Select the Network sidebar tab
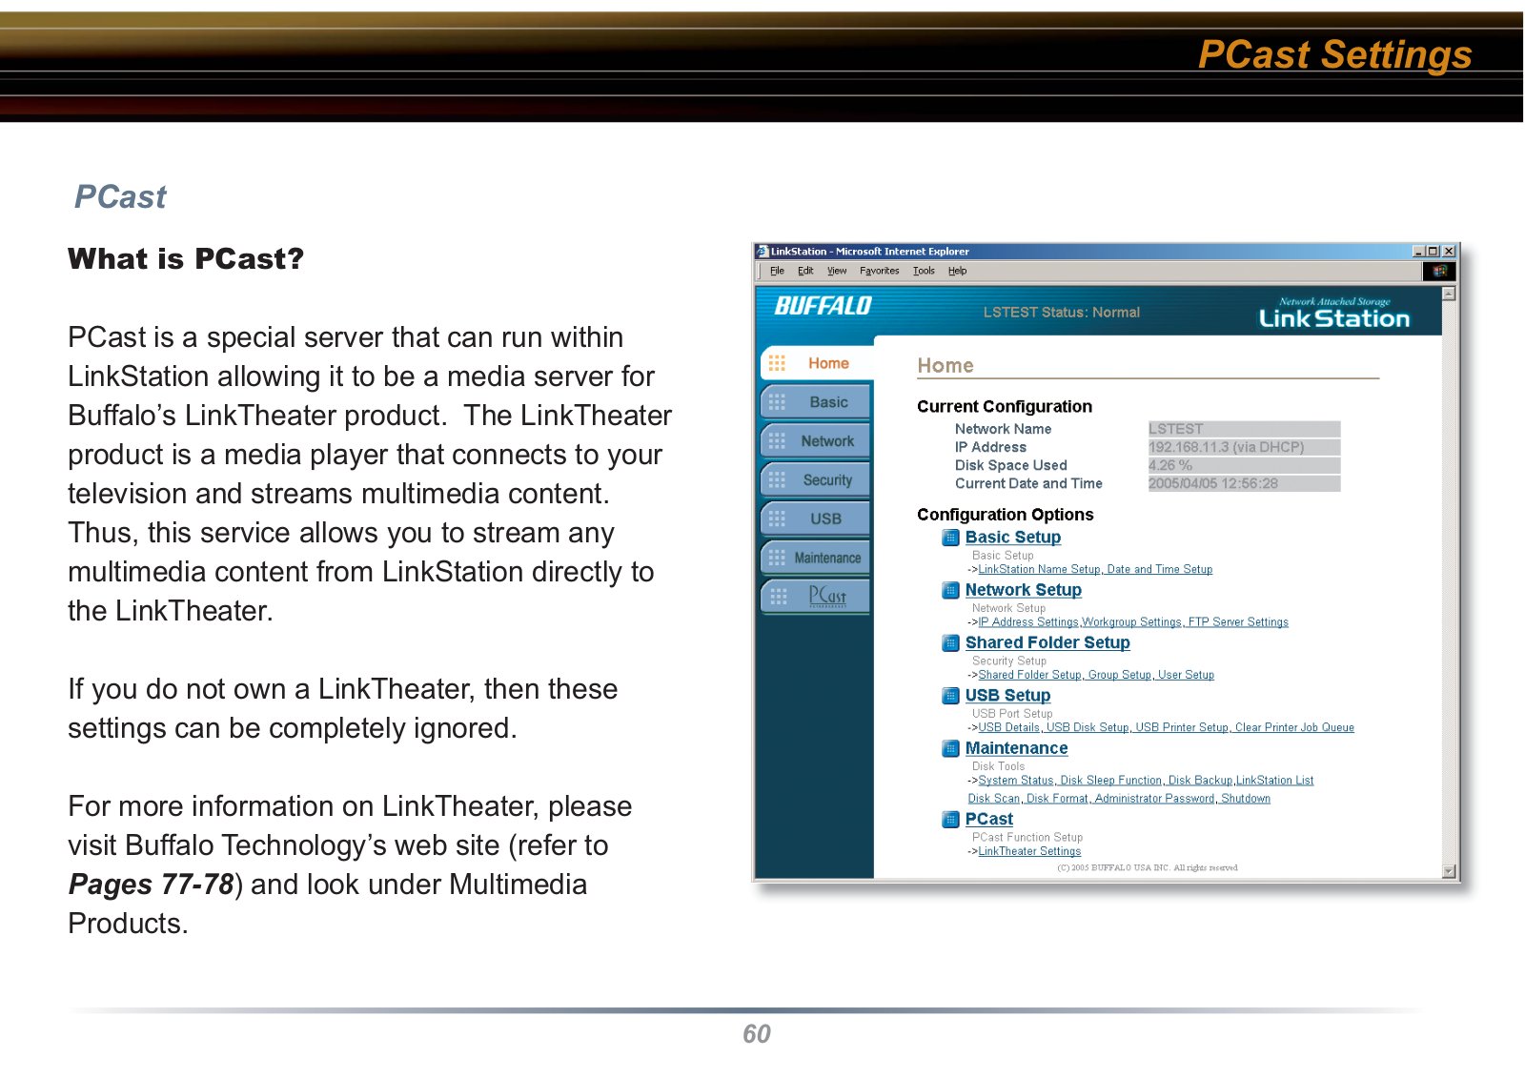The height and width of the screenshot is (1078, 1525). (816, 441)
